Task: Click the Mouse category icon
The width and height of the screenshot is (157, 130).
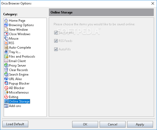Action: (6, 38)
